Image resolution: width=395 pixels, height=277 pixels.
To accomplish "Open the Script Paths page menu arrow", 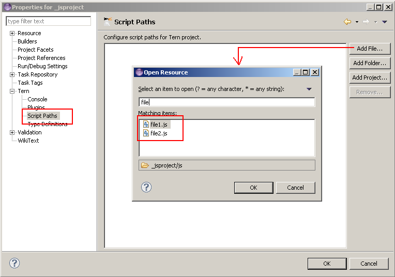I will (x=384, y=22).
